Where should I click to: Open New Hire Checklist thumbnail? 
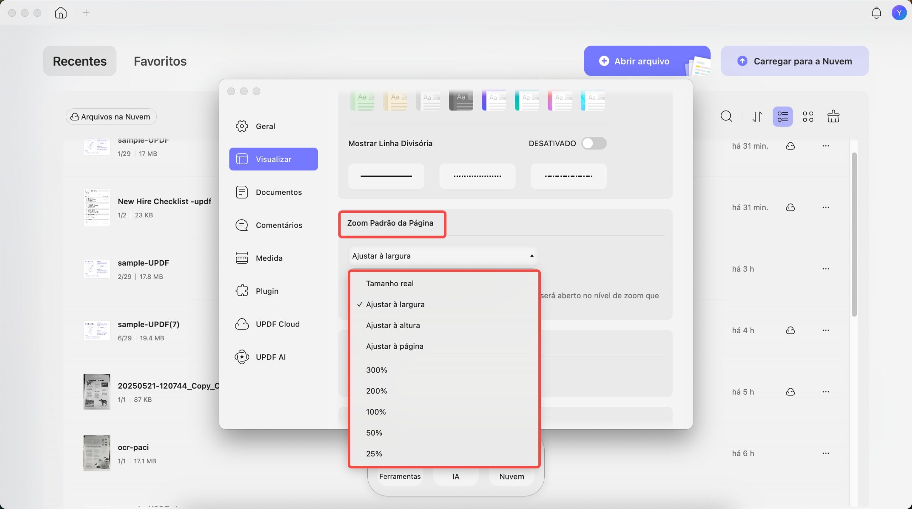pyautogui.click(x=97, y=207)
